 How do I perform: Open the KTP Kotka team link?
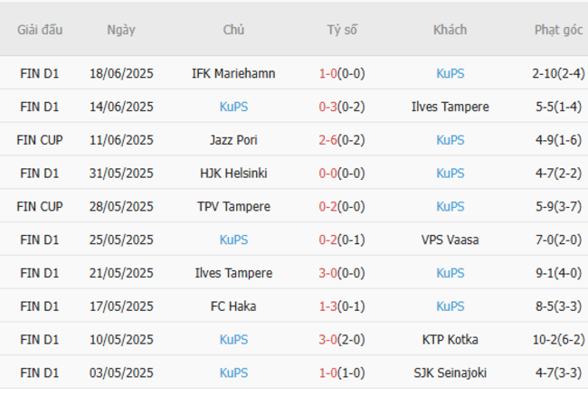click(x=450, y=339)
